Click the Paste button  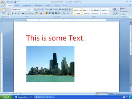(x=4, y=11)
